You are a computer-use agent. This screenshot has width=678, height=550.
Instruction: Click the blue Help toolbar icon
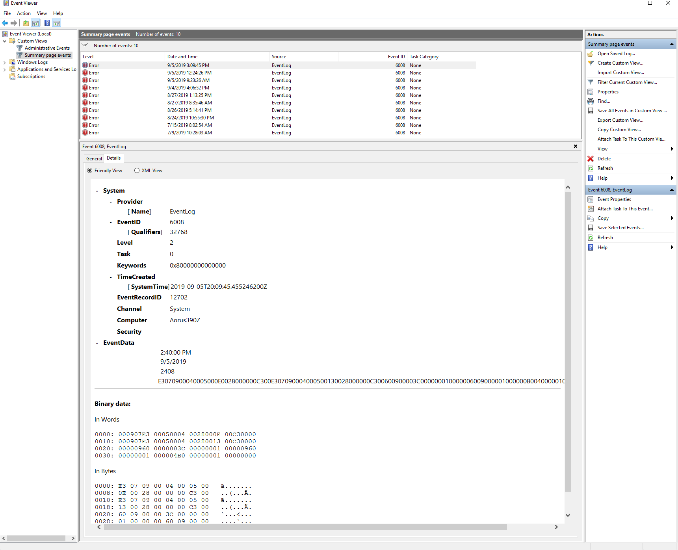point(47,23)
